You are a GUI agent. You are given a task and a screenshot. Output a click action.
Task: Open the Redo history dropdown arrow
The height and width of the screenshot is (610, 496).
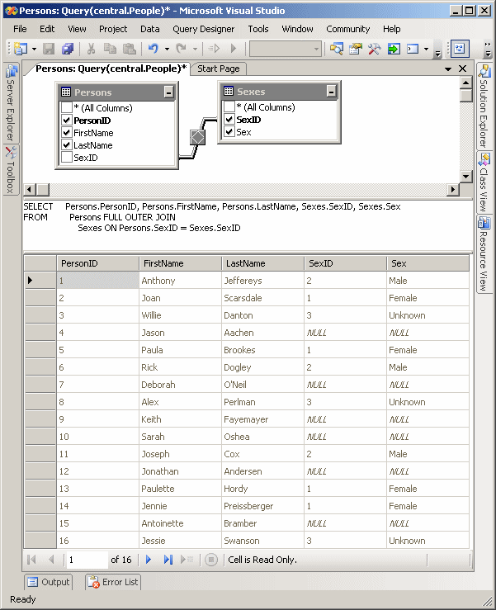(195, 49)
